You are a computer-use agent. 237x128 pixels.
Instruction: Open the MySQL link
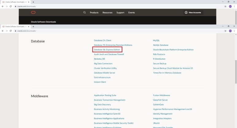[x=156, y=40]
